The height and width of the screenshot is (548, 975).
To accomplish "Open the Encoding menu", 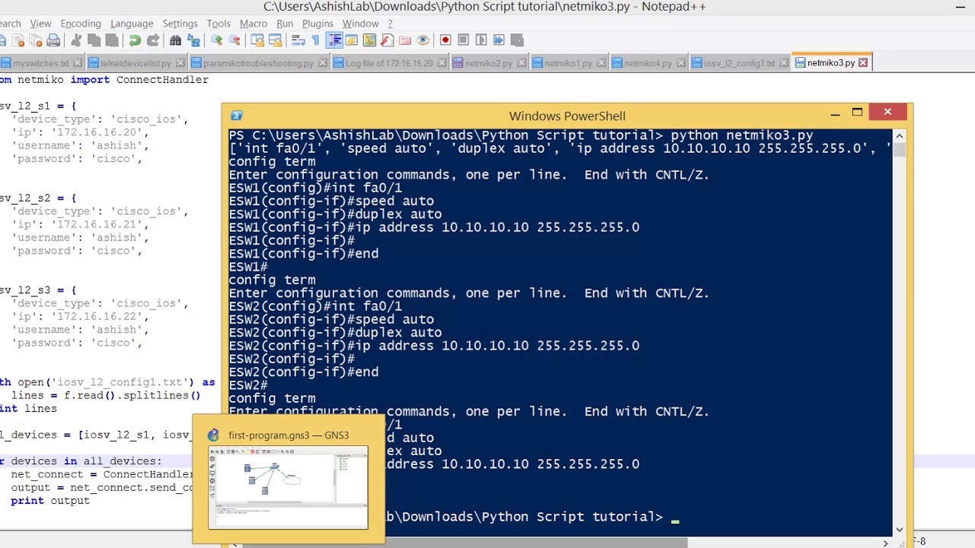I will (x=81, y=24).
